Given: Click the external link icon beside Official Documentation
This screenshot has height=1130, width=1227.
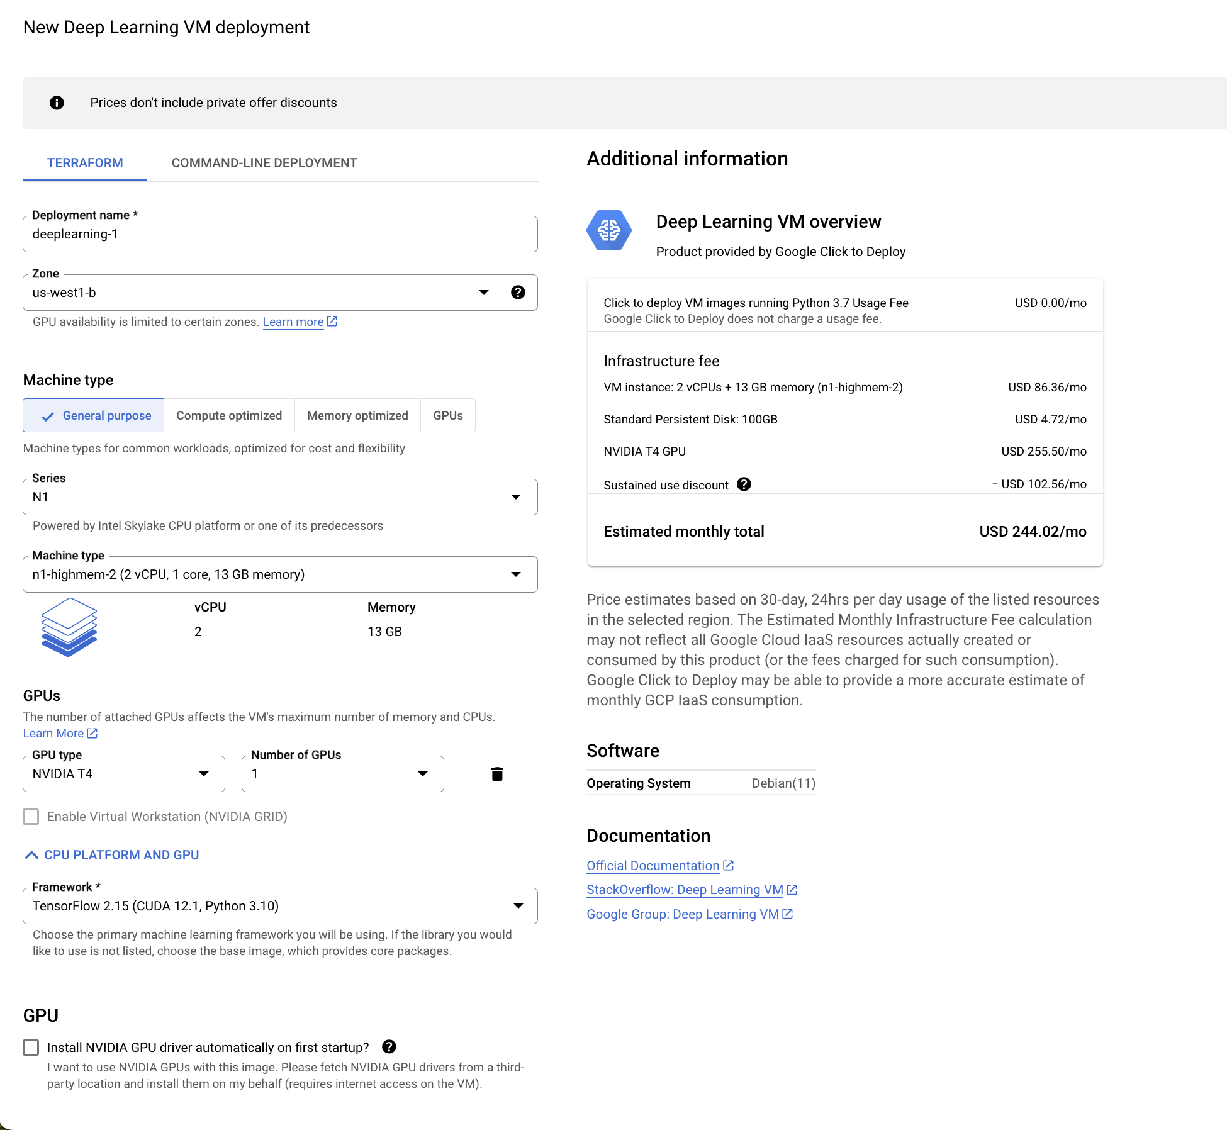Looking at the screenshot, I should click(729, 865).
